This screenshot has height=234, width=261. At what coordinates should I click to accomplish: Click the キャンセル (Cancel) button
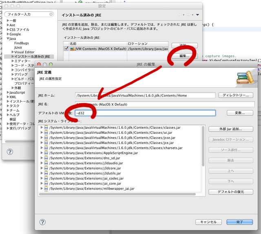208,222
